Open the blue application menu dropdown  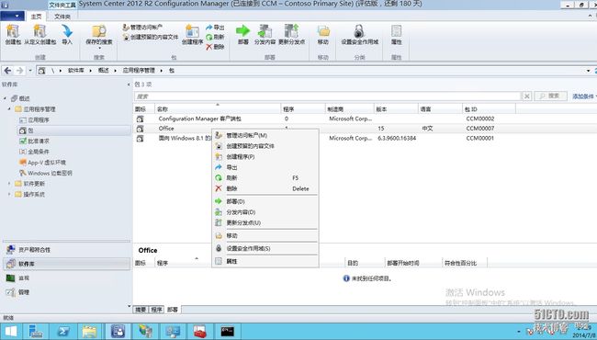pyautogui.click(x=12, y=16)
